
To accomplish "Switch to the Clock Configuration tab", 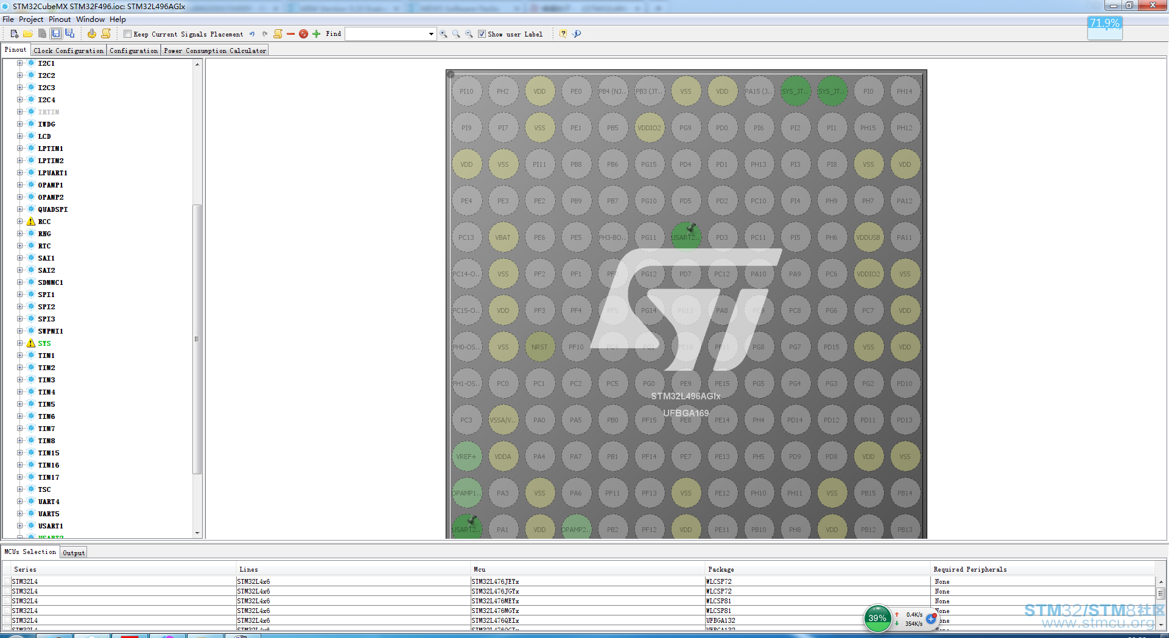I will (x=69, y=51).
